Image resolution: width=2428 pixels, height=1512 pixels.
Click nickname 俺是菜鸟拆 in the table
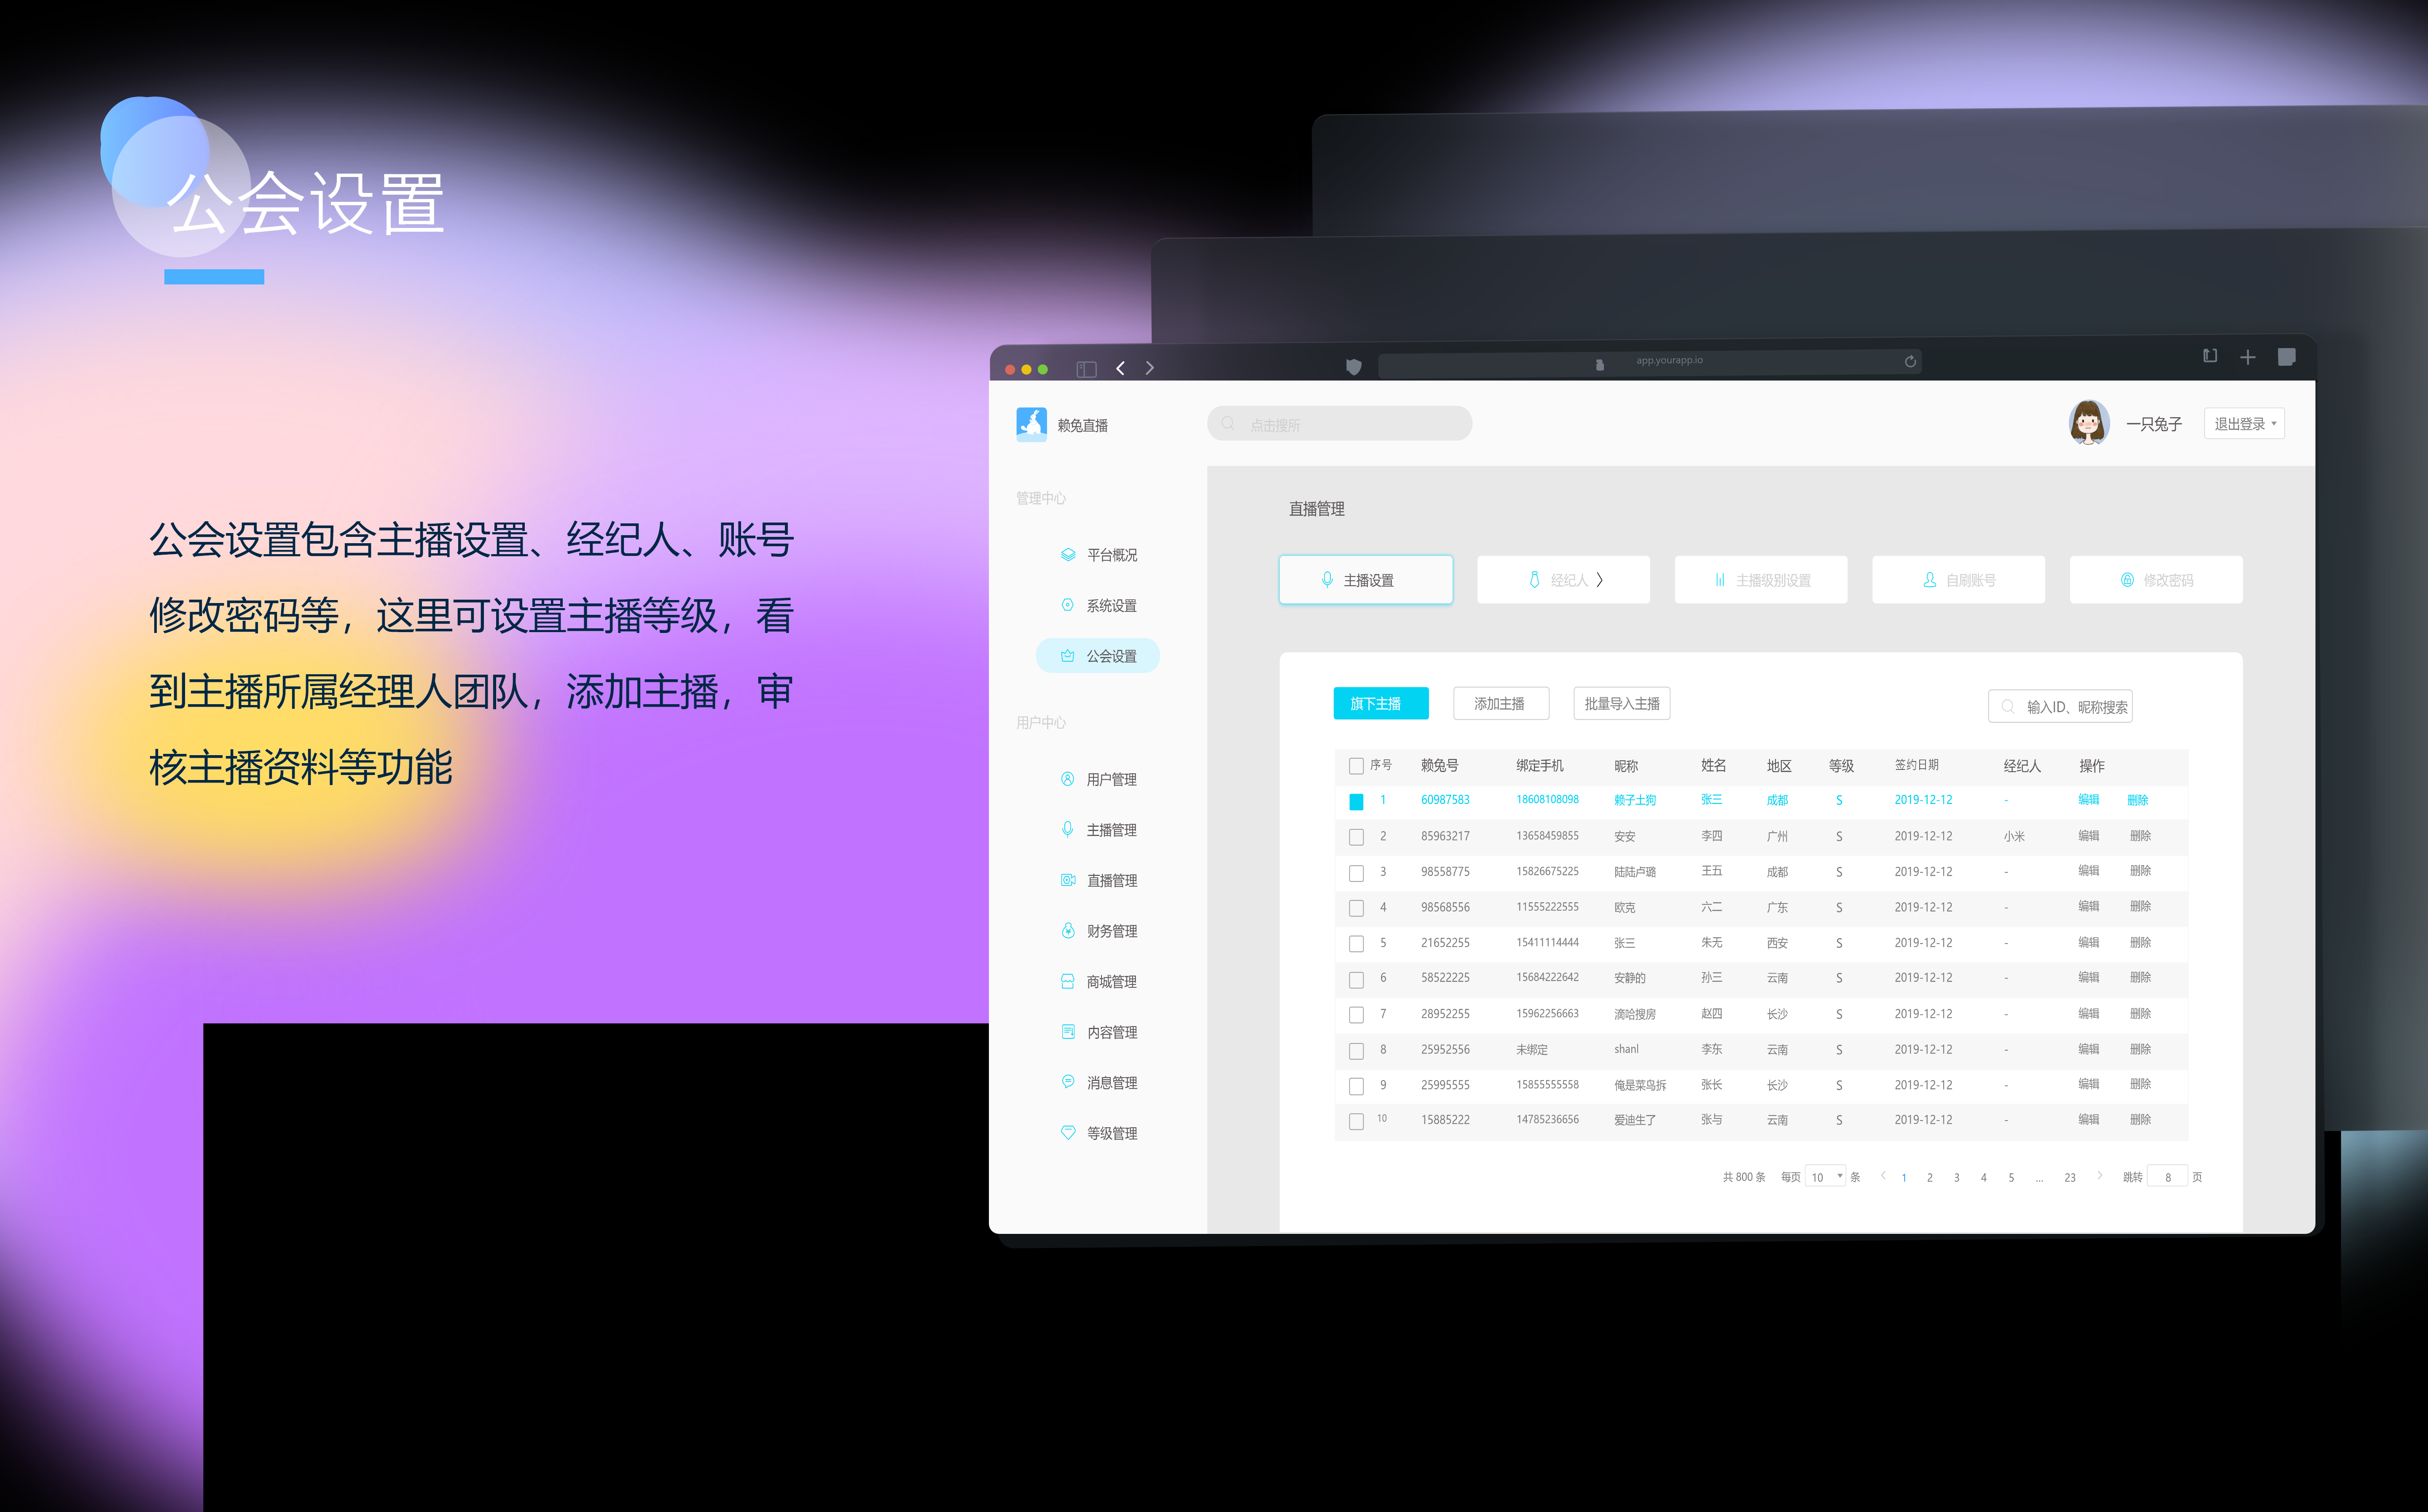[1640, 1085]
